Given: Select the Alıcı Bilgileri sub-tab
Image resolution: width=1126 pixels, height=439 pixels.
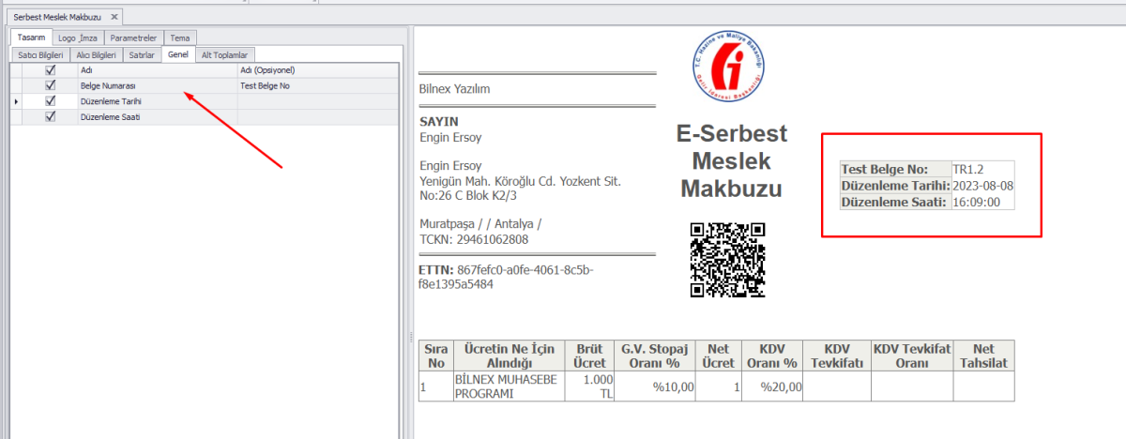Looking at the screenshot, I should click(x=96, y=55).
